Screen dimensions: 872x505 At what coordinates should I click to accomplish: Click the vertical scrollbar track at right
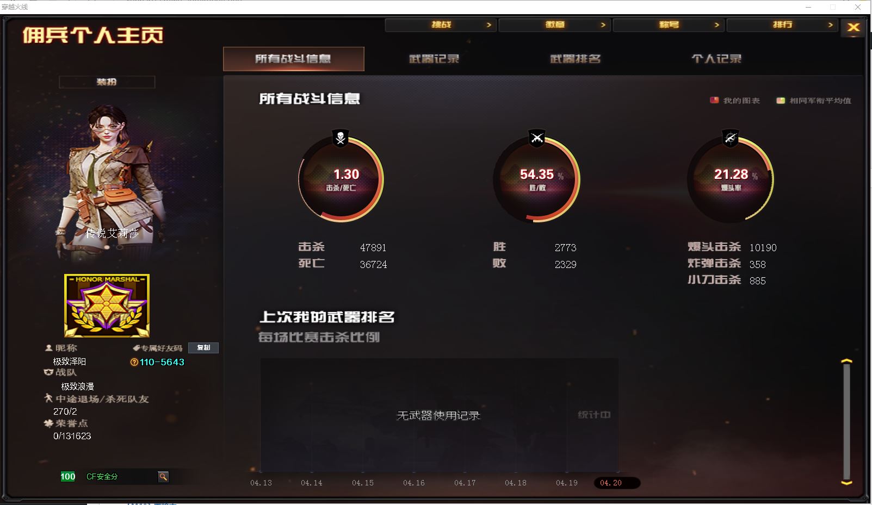846,422
